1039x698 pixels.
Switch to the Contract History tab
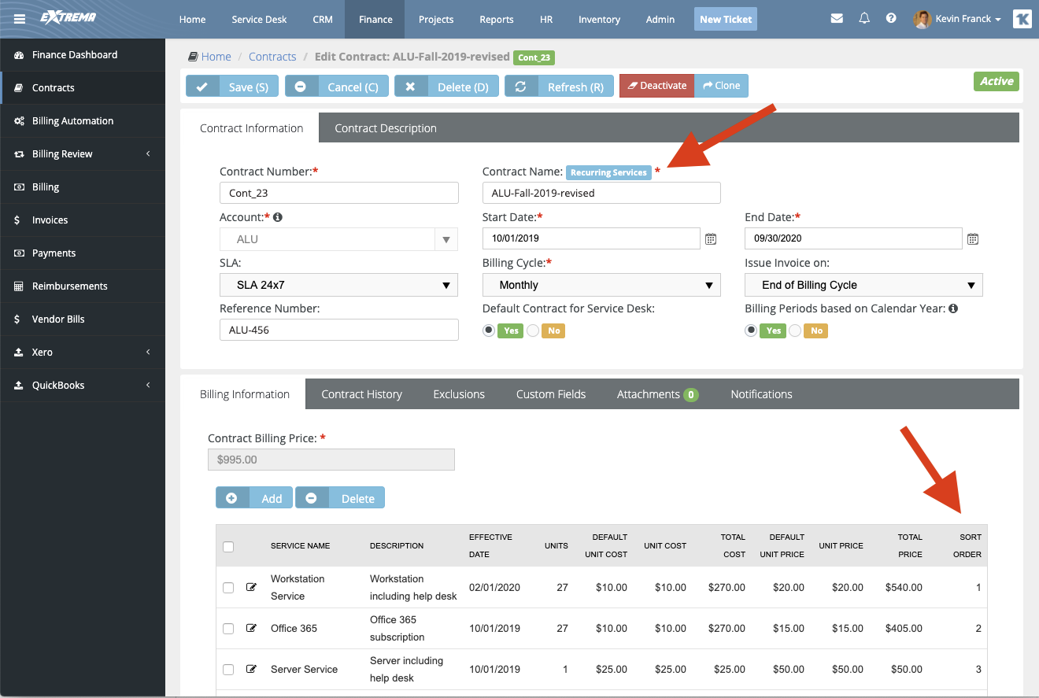pyautogui.click(x=361, y=394)
